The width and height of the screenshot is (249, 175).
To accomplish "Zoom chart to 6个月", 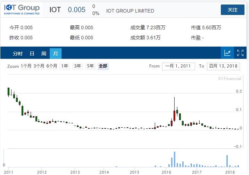I will point(52,66).
